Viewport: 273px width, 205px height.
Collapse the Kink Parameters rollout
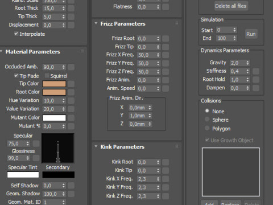click(96, 146)
